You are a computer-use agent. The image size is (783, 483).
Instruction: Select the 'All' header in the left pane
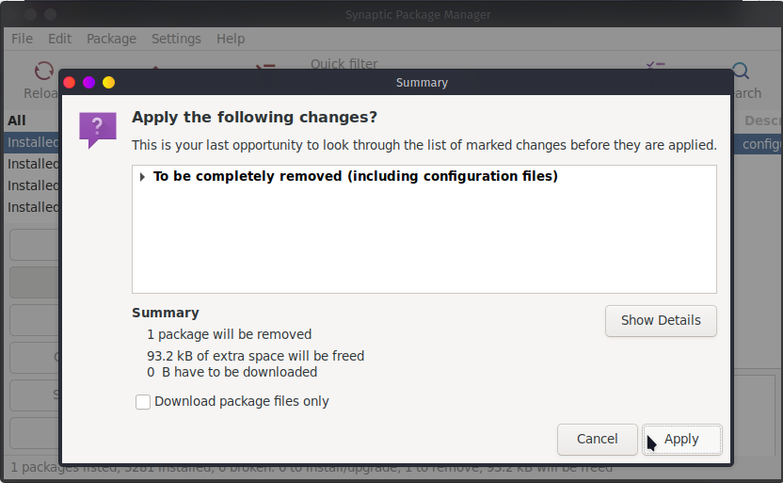[17, 121]
